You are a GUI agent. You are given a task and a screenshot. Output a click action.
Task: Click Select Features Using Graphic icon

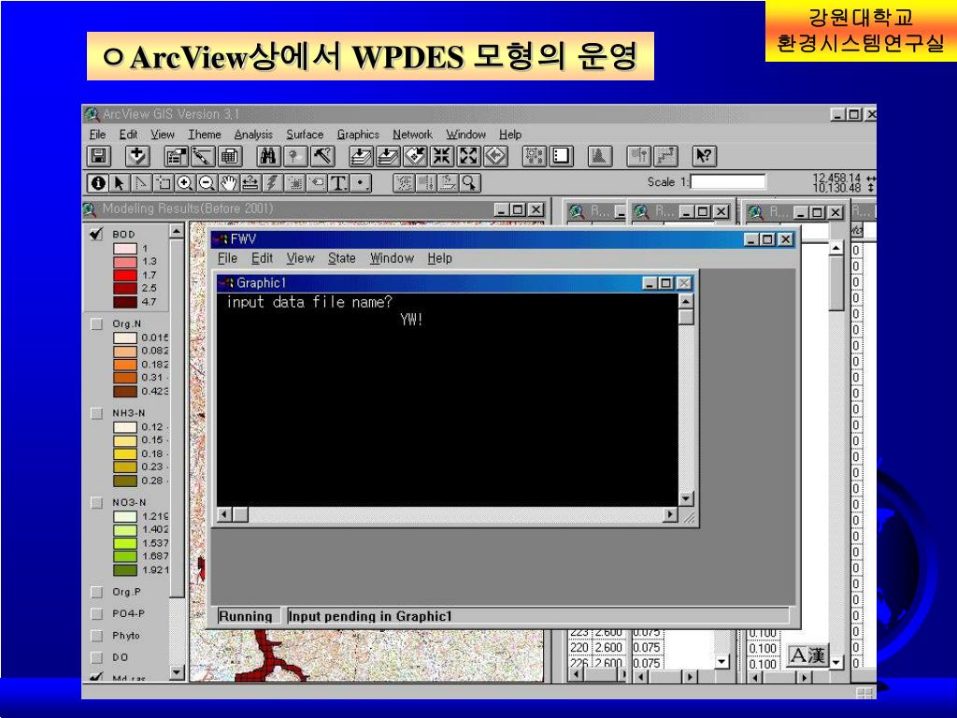tap(535, 156)
